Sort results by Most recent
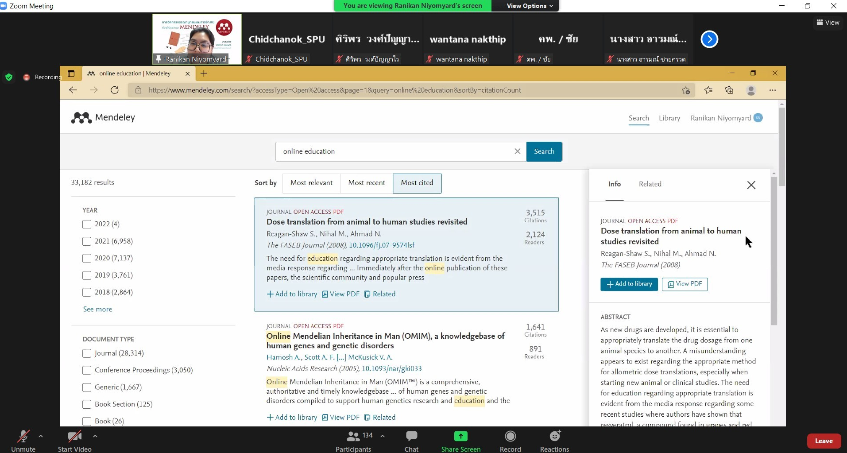The image size is (847, 453). click(x=367, y=183)
